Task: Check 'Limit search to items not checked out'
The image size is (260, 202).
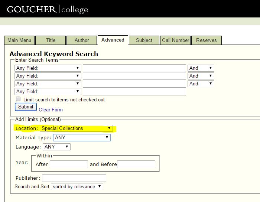Action: (x=18, y=99)
